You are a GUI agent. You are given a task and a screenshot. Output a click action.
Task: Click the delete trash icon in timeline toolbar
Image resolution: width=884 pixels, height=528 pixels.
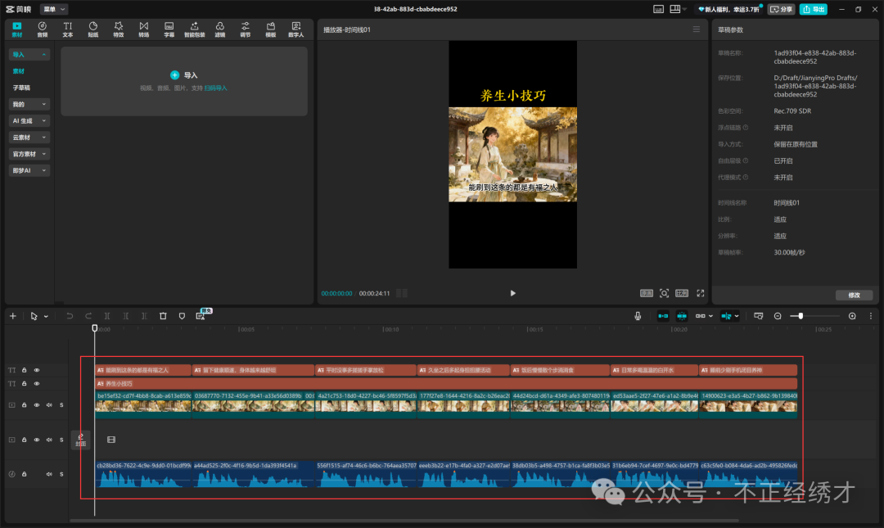163,316
